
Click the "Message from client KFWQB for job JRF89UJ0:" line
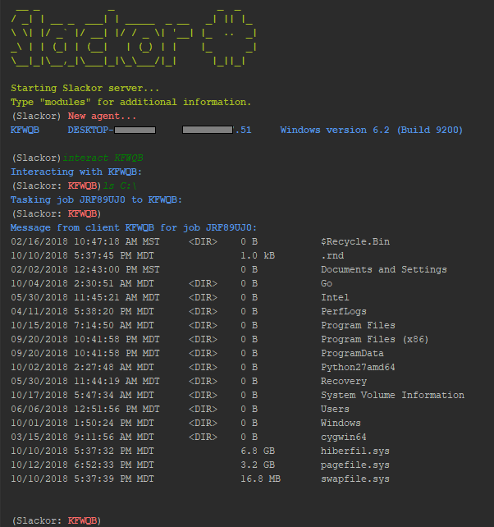[134, 227]
